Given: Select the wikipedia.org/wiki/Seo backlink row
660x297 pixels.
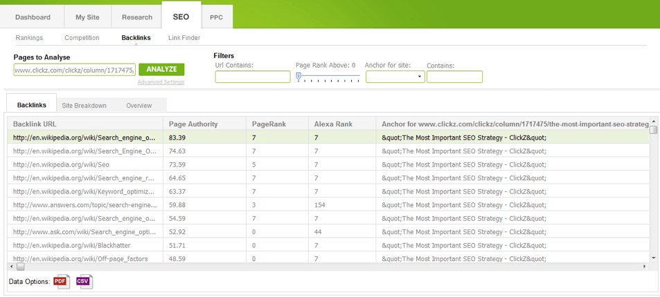Looking at the screenshot, I should click(x=329, y=164).
